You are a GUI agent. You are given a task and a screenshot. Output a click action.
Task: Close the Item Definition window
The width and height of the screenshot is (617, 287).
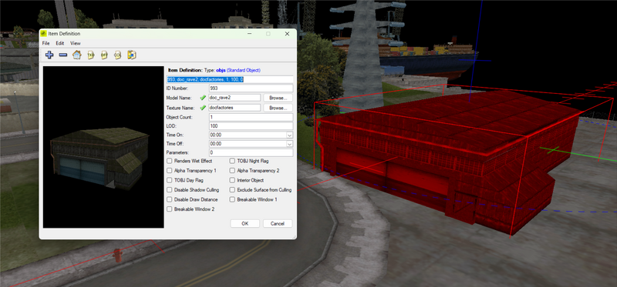click(x=287, y=34)
